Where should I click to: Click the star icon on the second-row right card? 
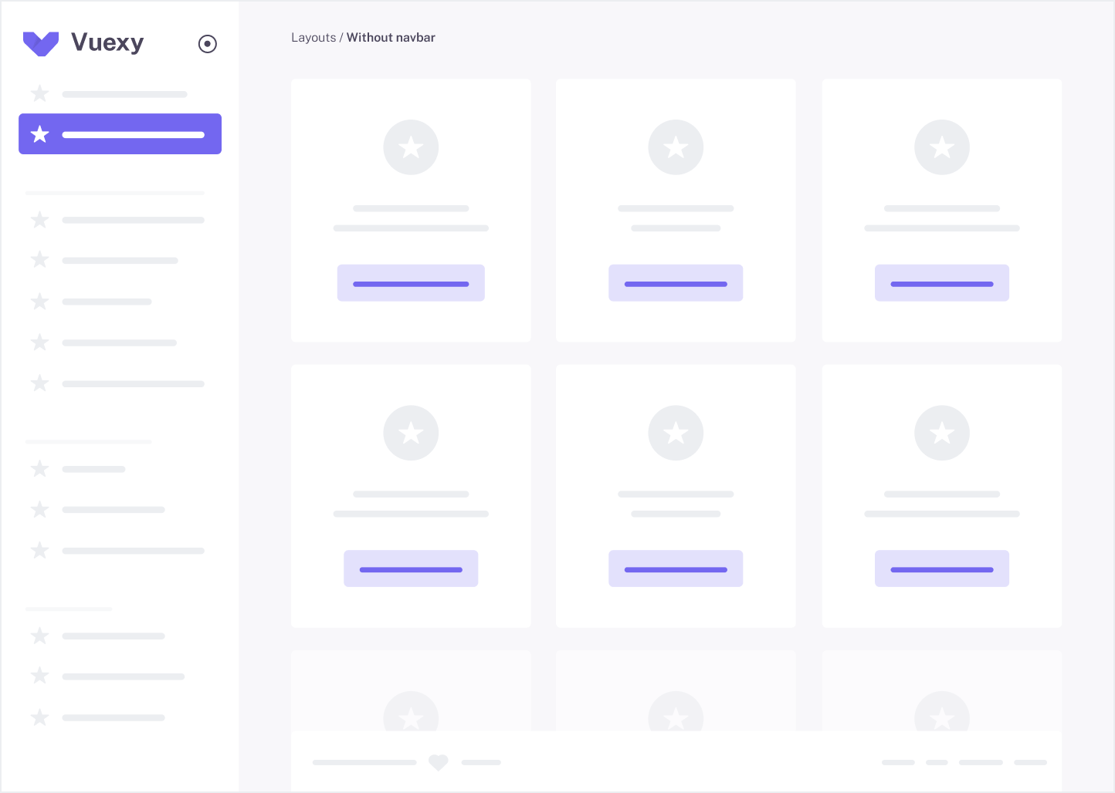click(942, 433)
